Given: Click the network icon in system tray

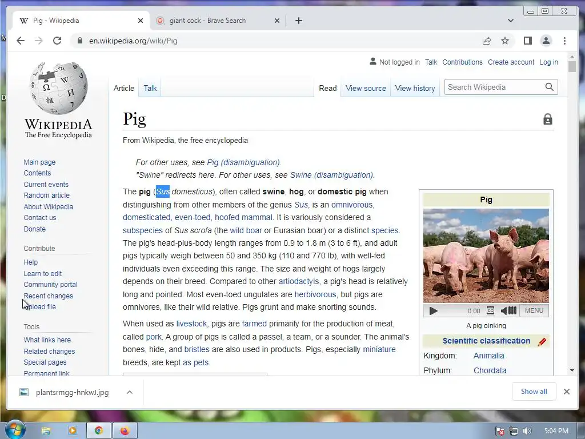Looking at the screenshot, I should pyautogui.click(x=514, y=431).
